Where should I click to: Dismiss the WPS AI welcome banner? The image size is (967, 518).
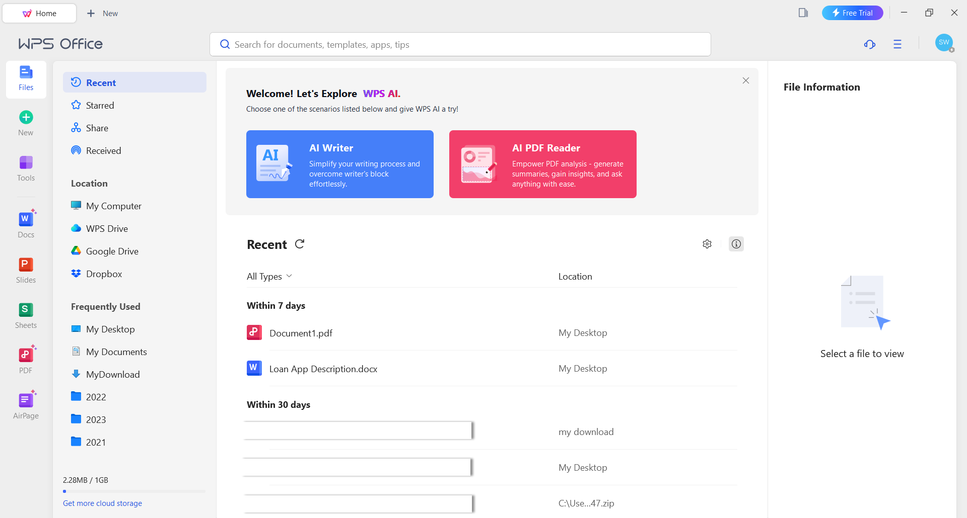(746, 80)
